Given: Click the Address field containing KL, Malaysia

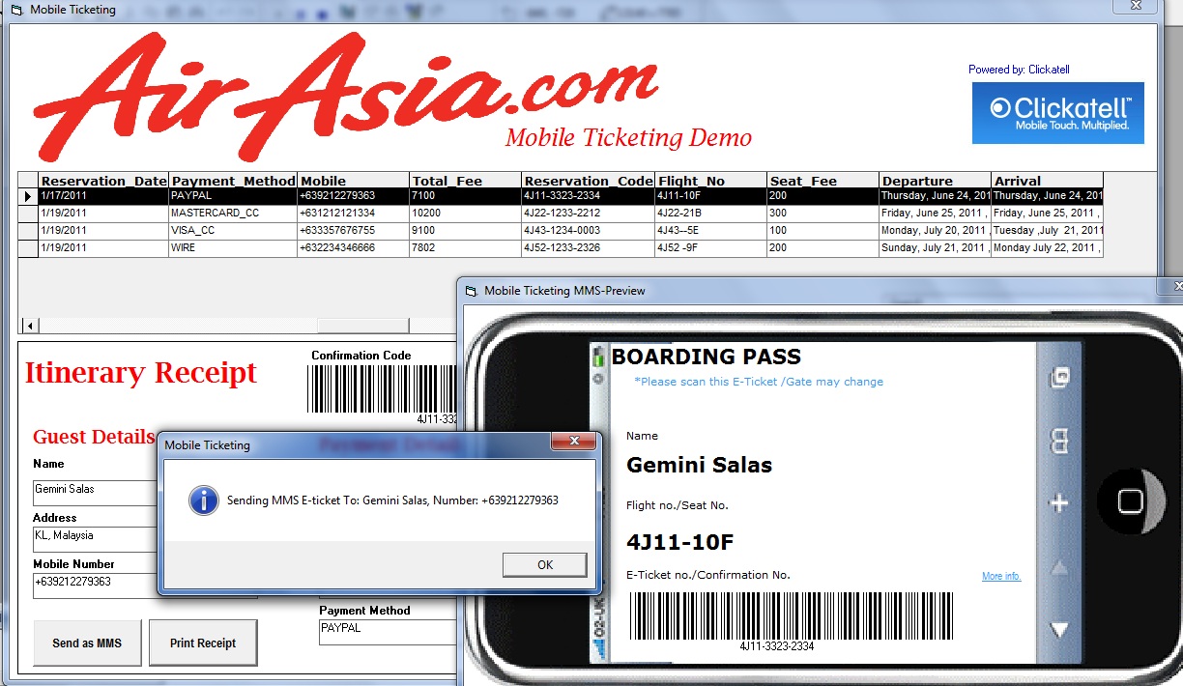Looking at the screenshot, I should pyautogui.click(x=96, y=540).
